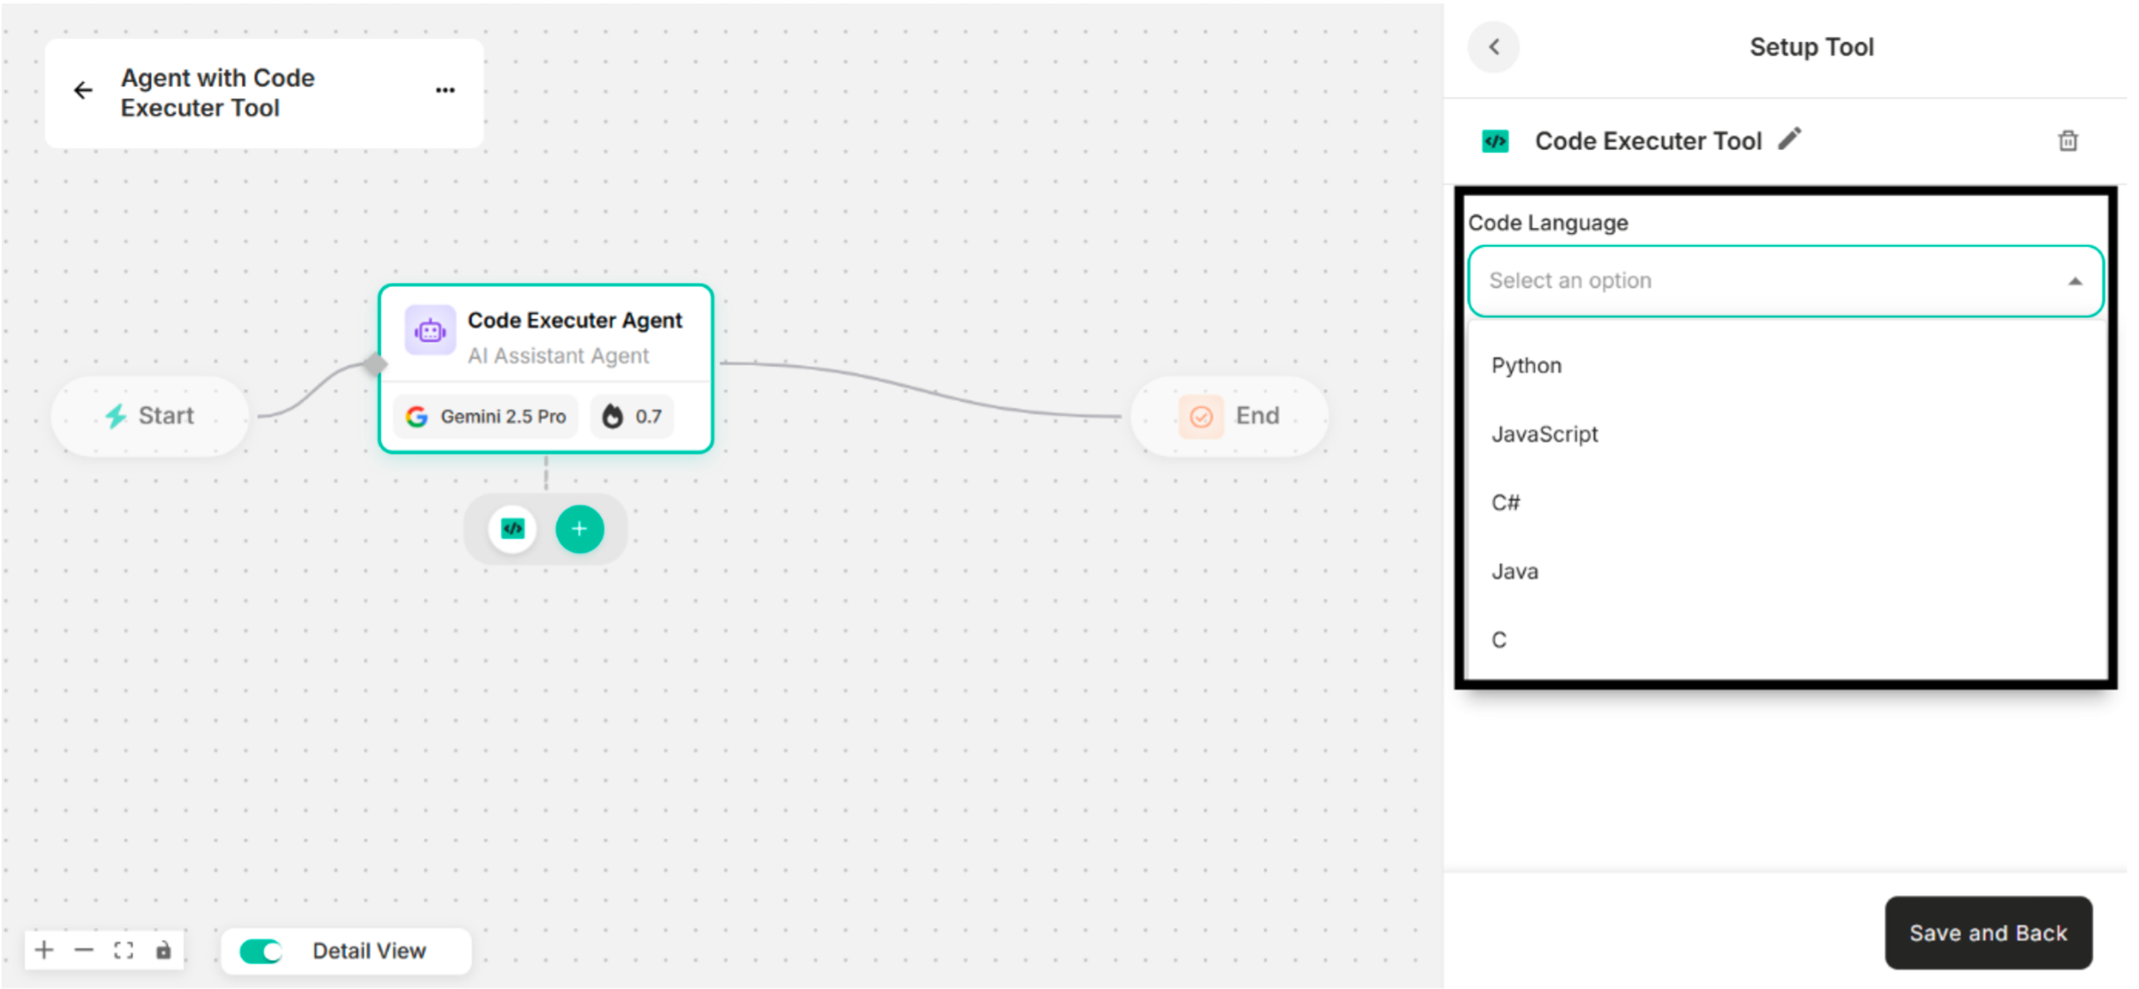Click the flame temperature icon showing 0.7

(614, 416)
